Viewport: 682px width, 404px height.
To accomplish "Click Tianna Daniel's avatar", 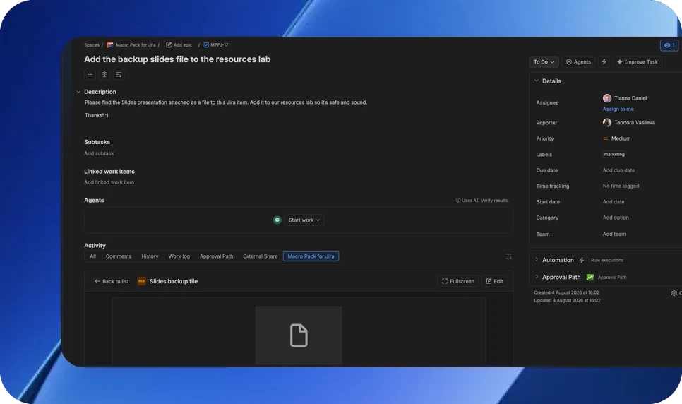I will tap(607, 98).
